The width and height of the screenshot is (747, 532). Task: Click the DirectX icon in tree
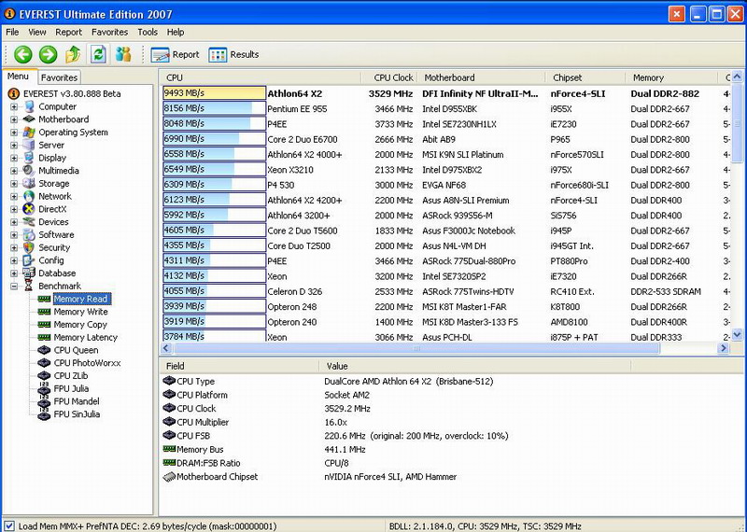point(29,209)
